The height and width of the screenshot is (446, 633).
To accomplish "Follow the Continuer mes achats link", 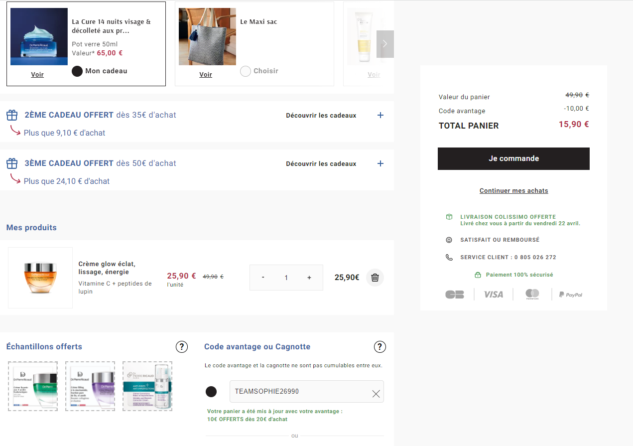I will click(x=513, y=191).
